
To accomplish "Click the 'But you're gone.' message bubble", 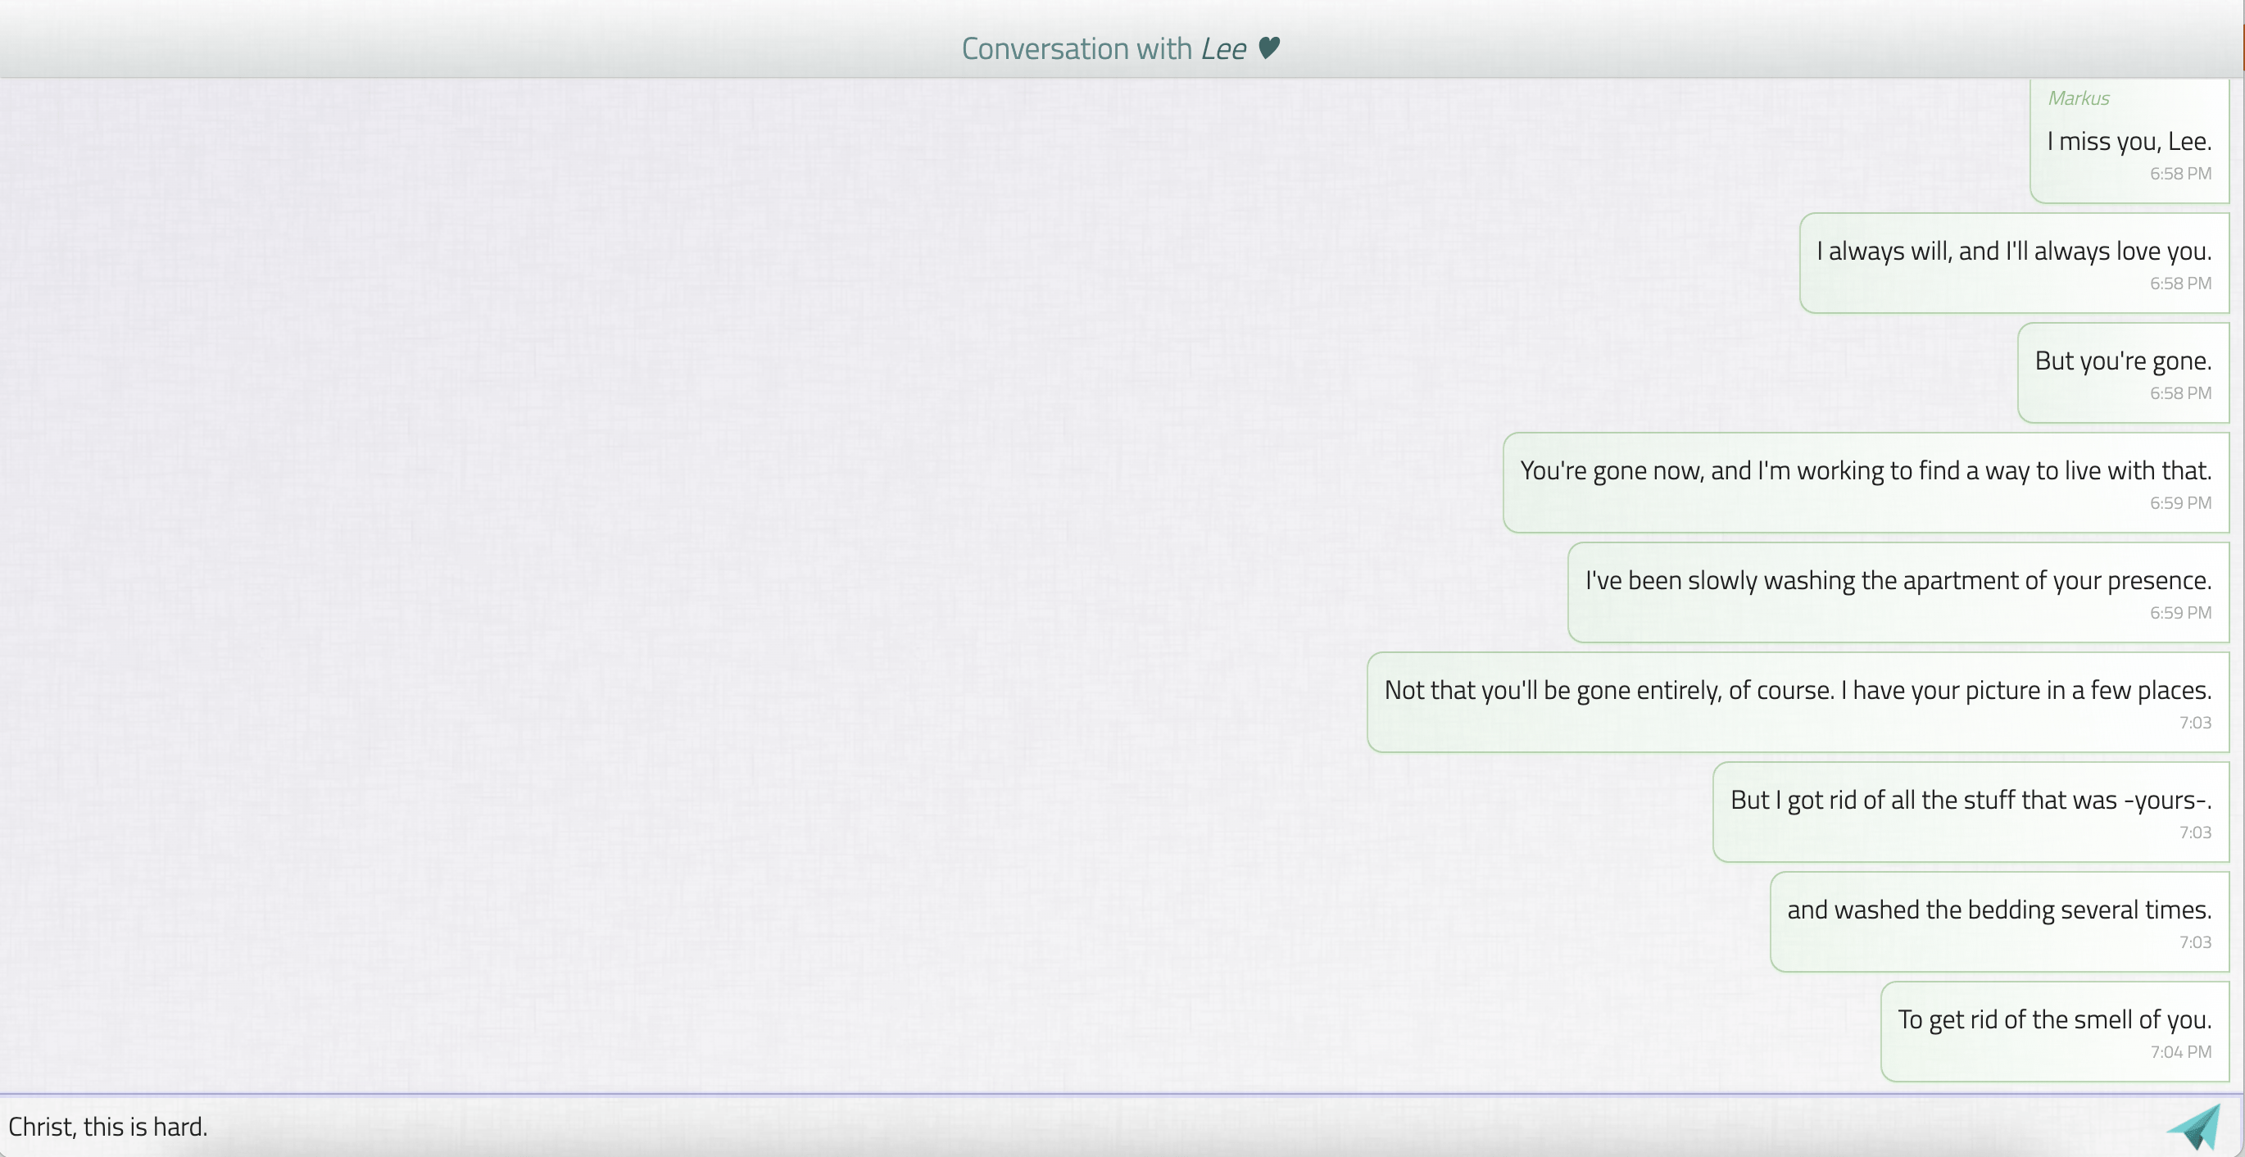I will click(x=2123, y=372).
